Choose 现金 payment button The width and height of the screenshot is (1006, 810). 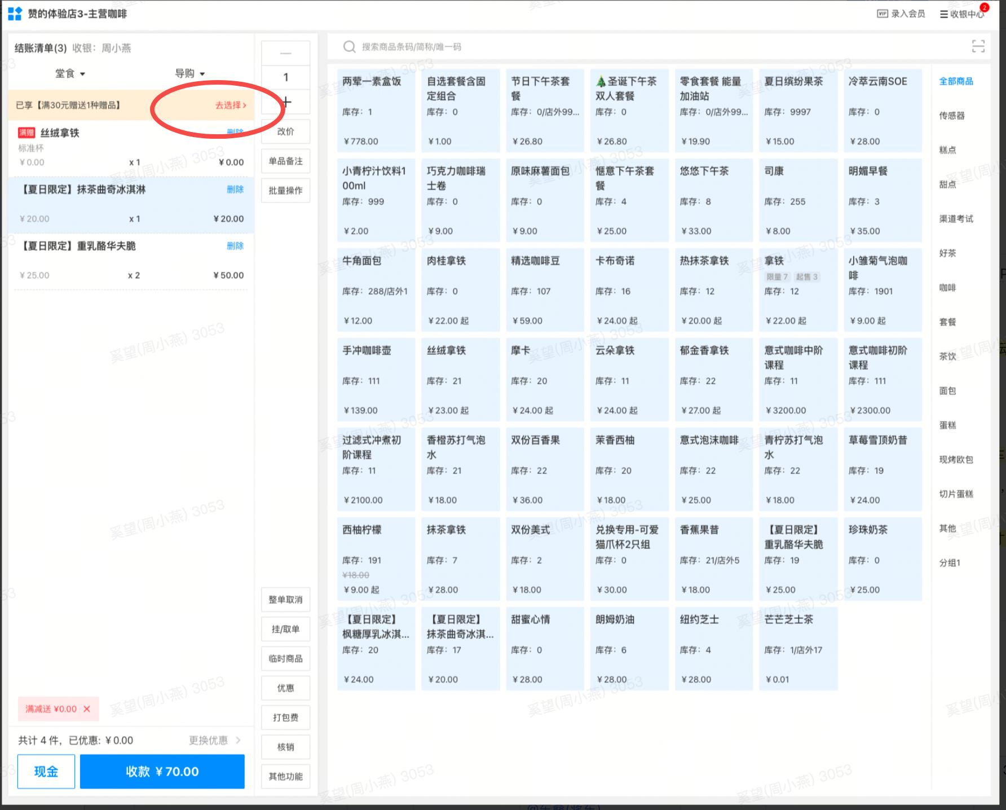pos(46,771)
